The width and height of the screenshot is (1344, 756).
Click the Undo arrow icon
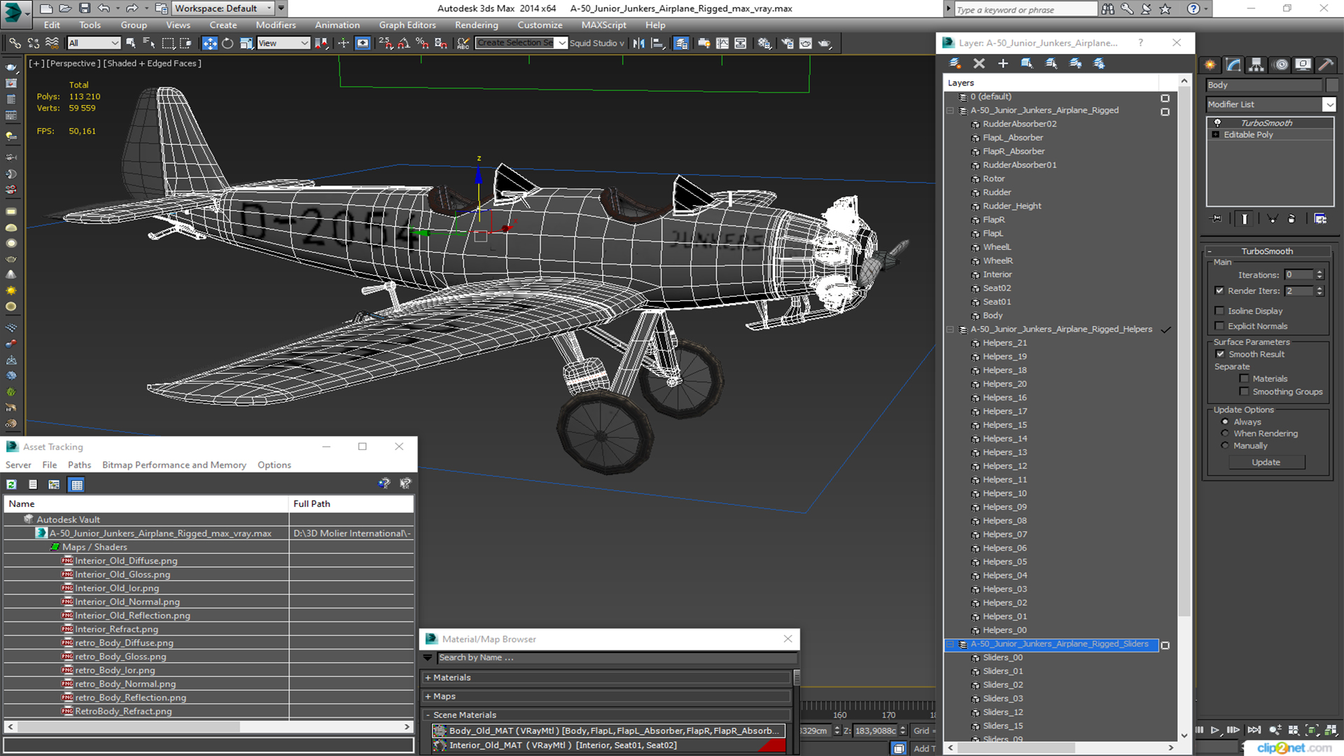104,8
